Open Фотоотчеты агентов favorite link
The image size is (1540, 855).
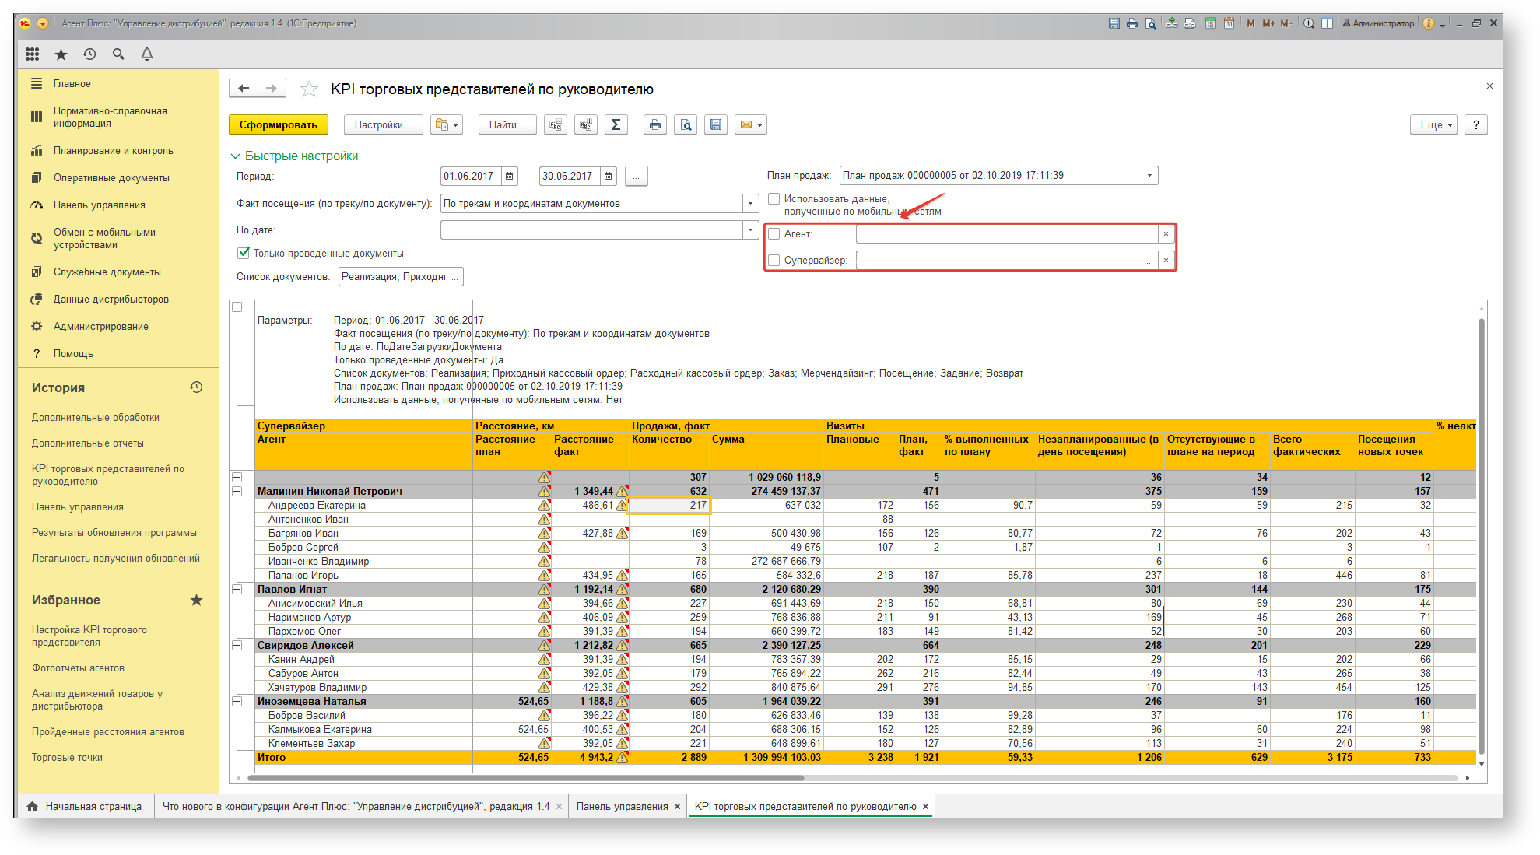pos(78,668)
